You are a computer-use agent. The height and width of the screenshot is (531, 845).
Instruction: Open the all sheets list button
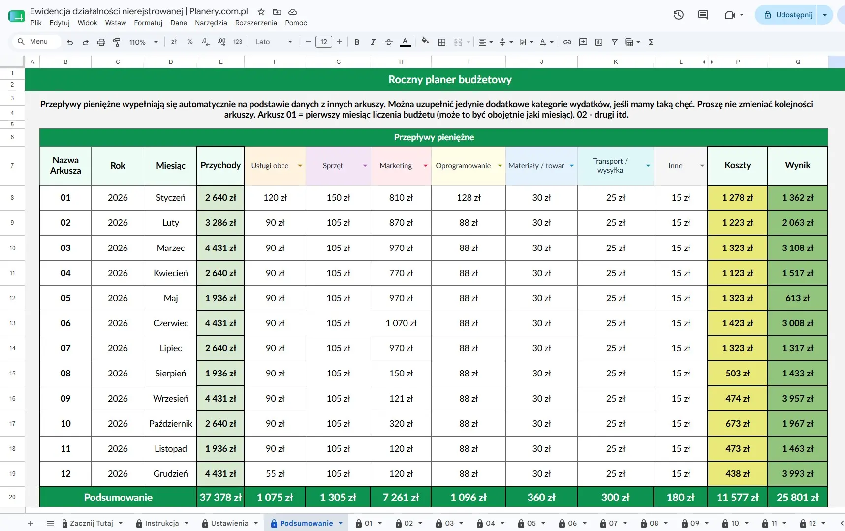(50, 523)
